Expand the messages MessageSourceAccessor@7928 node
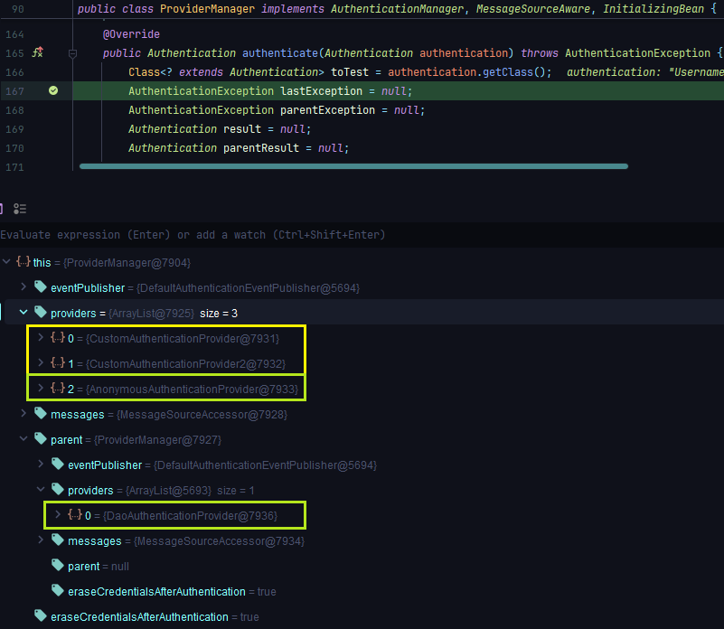Viewport: 724px width, 629px height. [x=24, y=414]
